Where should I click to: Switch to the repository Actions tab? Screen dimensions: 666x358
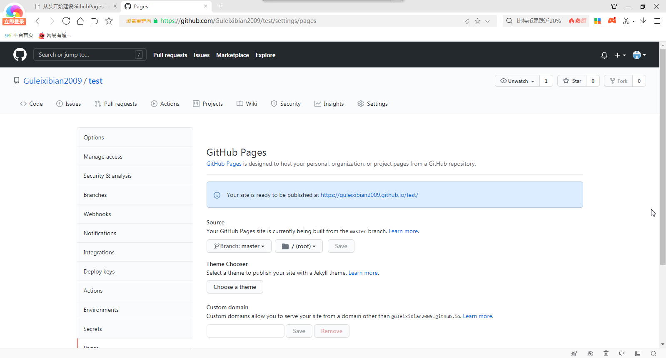[165, 104]
